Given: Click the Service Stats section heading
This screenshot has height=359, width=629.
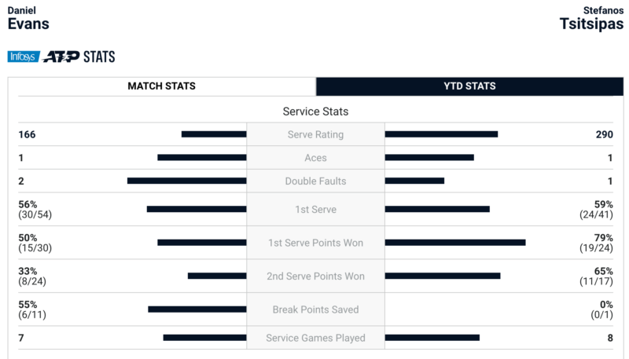Looking at the screenshot, I should [316, 112].
